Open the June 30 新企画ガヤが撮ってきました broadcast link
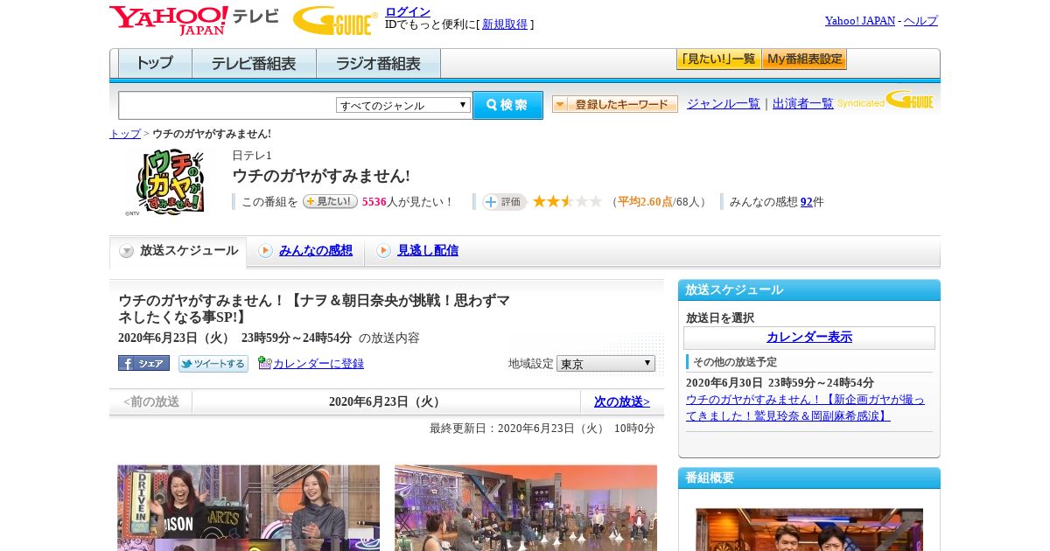Image resolution: width=1050 pixels, height=551 pixels. [x=805, y=408]
